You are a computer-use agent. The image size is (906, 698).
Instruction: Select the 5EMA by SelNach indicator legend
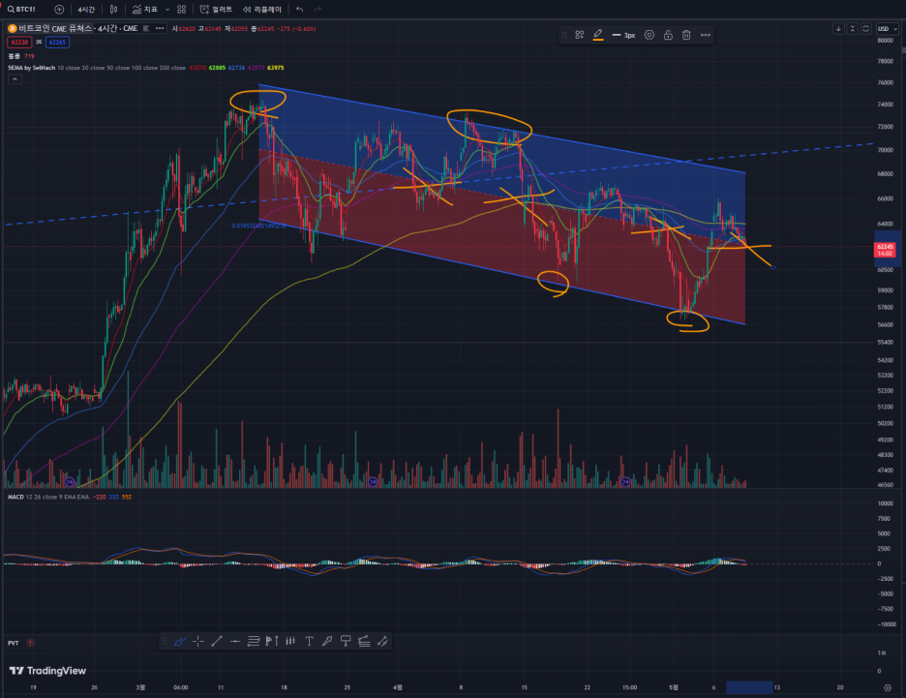pyautogui.click(x=31, y=68)
